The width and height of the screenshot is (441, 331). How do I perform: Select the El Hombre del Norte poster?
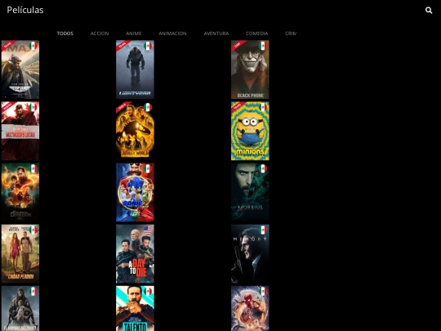click(20, 308)
